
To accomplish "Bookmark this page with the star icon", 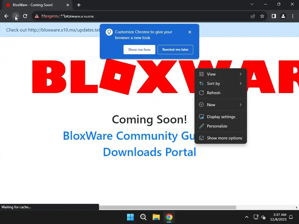I will 262,16.
